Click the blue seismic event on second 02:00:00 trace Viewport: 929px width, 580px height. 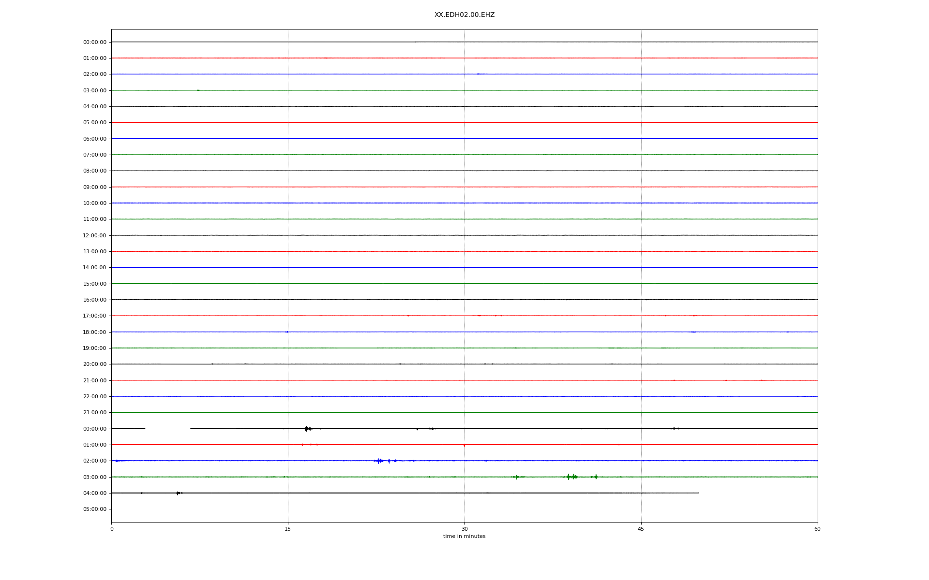(x=379, y=461)
